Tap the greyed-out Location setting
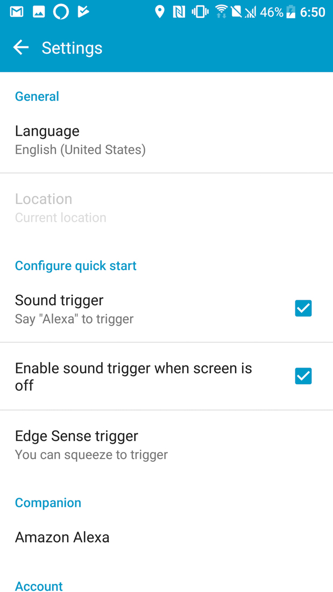 point(61,208)
